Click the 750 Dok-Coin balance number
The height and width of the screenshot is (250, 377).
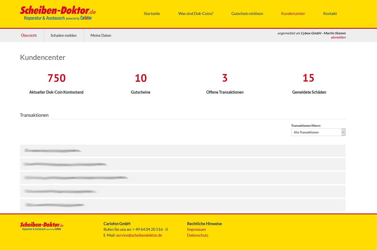57,78
